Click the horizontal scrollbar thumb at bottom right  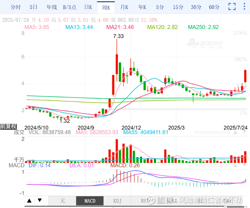[236, 207]
